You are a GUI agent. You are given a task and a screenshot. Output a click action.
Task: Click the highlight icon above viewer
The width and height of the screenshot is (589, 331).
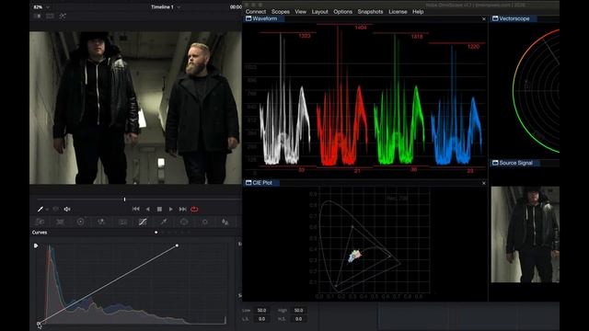click(63, 17)
